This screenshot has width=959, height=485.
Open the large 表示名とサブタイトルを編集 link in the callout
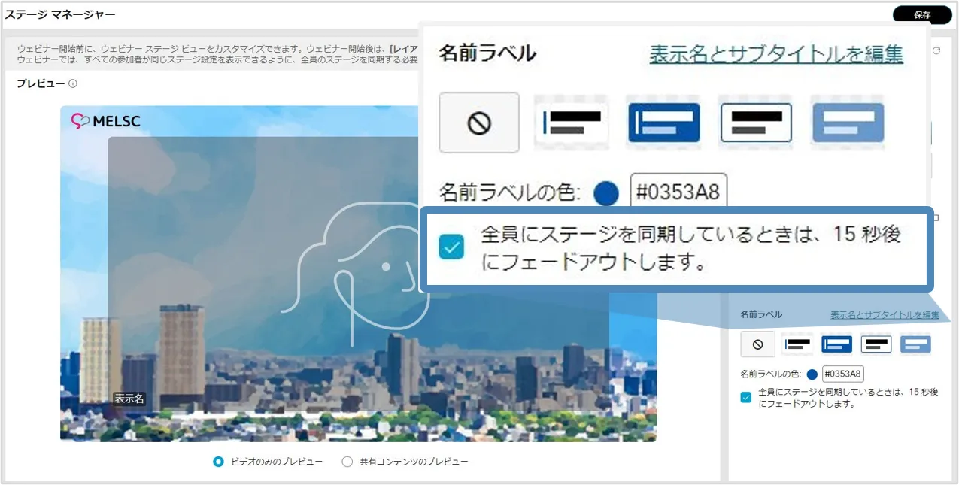click(776, 54)
